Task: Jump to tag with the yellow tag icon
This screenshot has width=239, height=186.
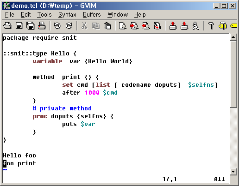Action: pyautogui.click(x=233, y=25)
